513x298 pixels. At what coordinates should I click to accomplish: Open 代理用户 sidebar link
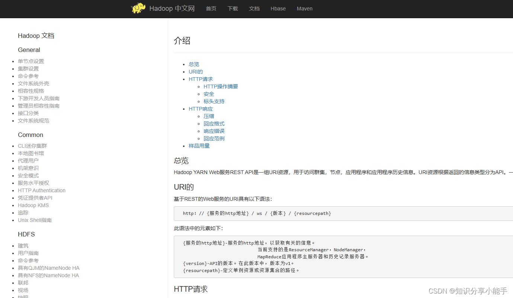(28, 161)
